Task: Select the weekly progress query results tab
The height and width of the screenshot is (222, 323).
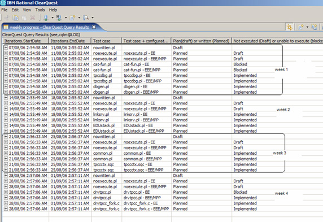Action: (49, 27)
